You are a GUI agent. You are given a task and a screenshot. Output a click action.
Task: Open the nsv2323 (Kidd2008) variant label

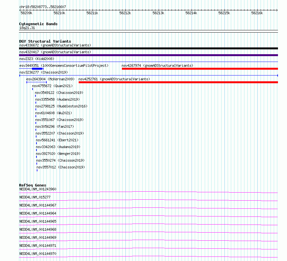(x=37, y=59)
